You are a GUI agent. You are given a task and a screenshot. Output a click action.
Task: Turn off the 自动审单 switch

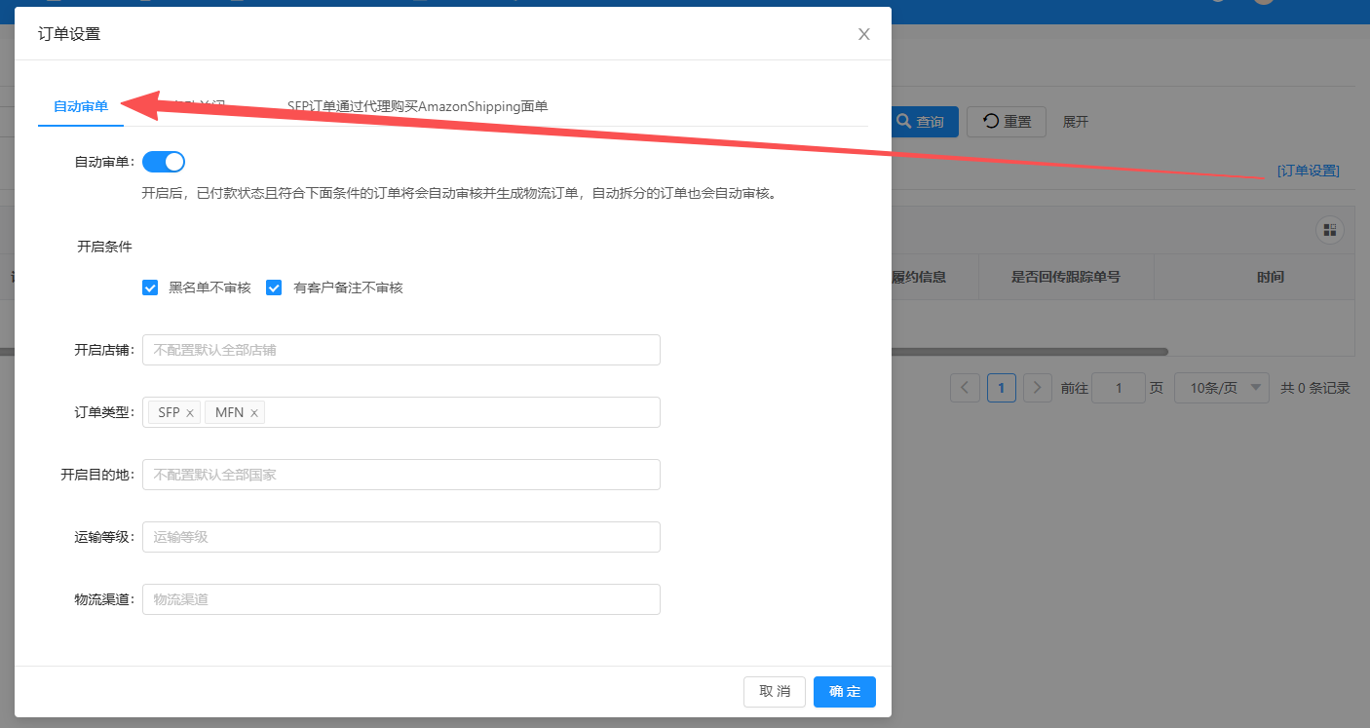(164, 162)
